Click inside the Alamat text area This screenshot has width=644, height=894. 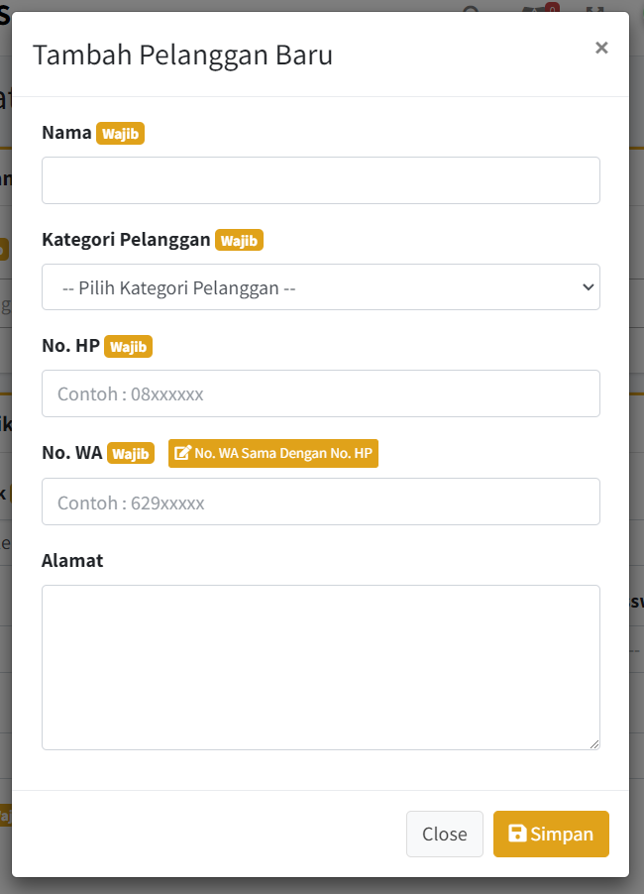(x=320, y=667)
